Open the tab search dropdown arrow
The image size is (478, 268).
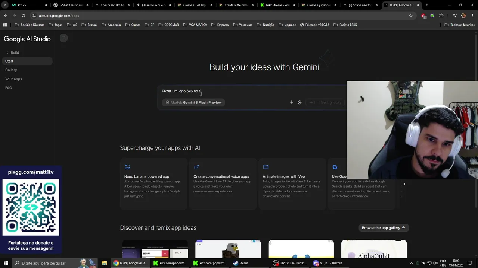(x=4, y=5)
